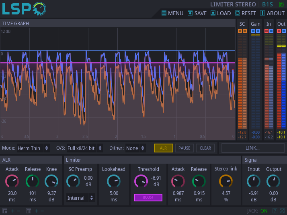This screenshot has width=287, height=215.
Task: Click the Lookahead knob
Action: tap(114, 181)
